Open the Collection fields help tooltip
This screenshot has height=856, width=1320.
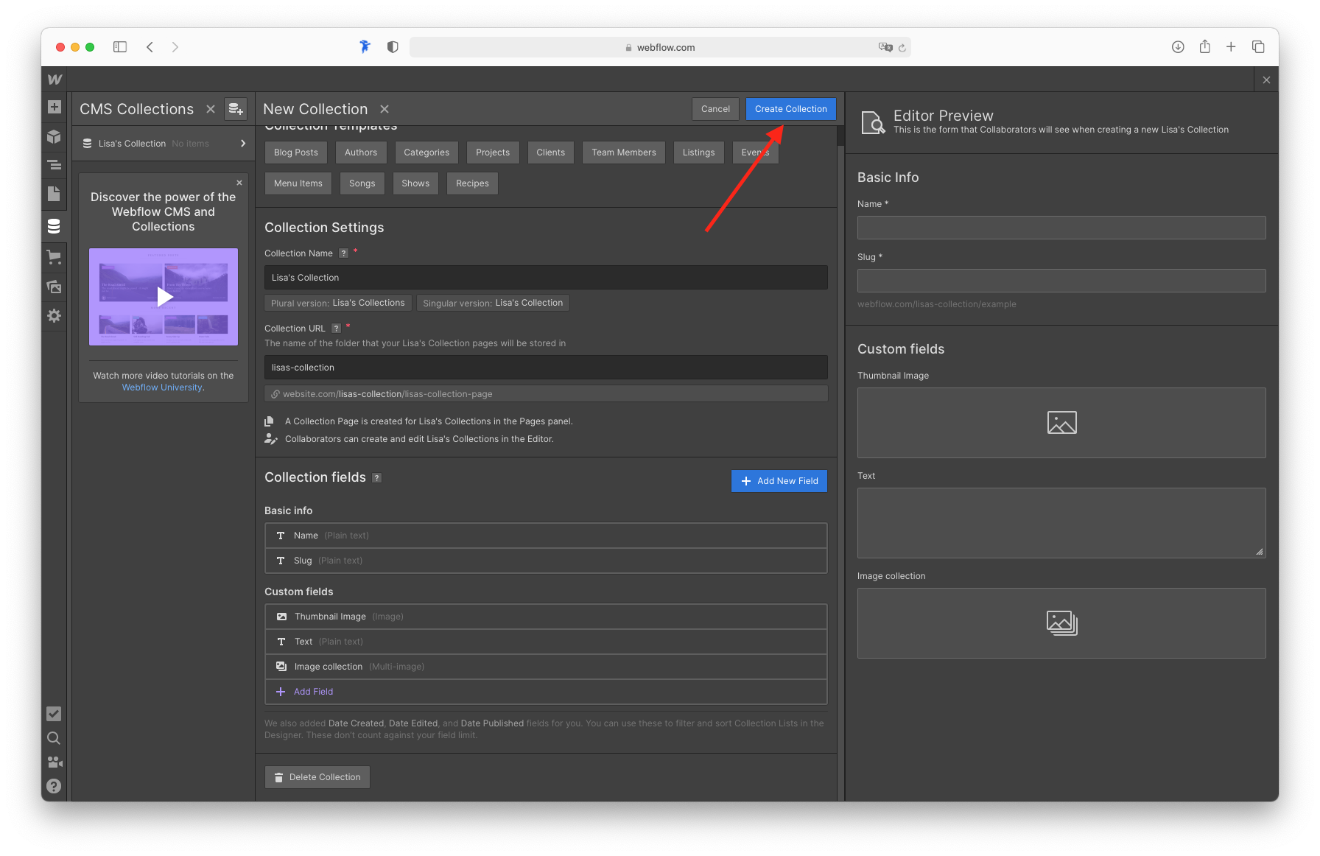376,477
